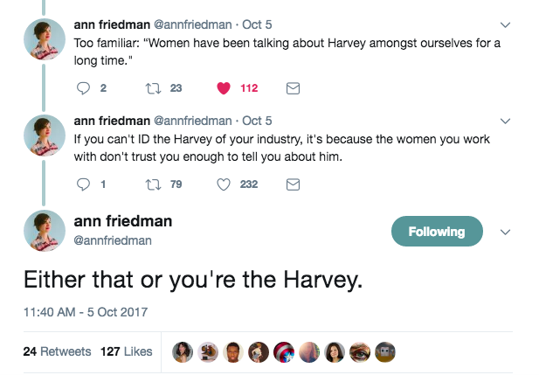This screenshot has height=375, width=539.
Task: Message the 'If you can't ID' tweet
Action: [x=294, y=184]
